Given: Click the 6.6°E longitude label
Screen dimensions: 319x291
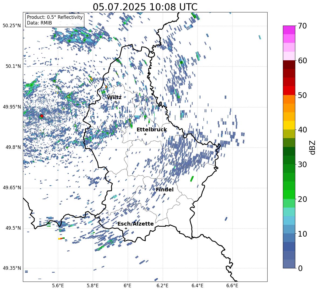Looking at the screenshot, I should pos(232,286).
